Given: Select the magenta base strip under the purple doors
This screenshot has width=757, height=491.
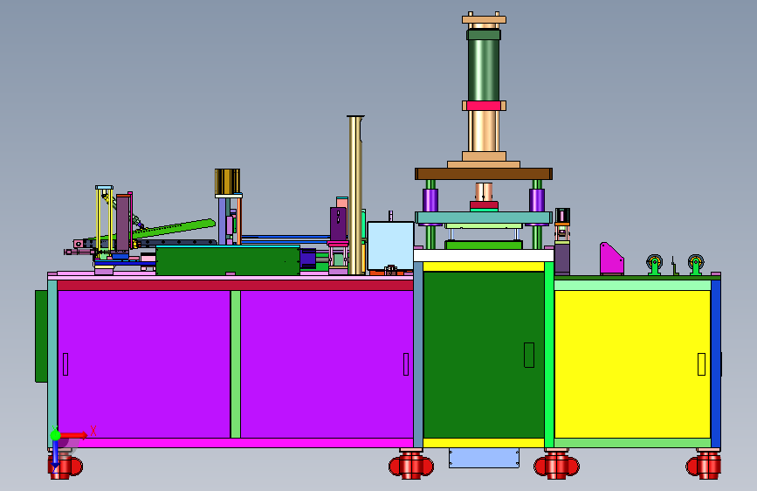Looking at the screenshot, I should [x=235, y=443].
